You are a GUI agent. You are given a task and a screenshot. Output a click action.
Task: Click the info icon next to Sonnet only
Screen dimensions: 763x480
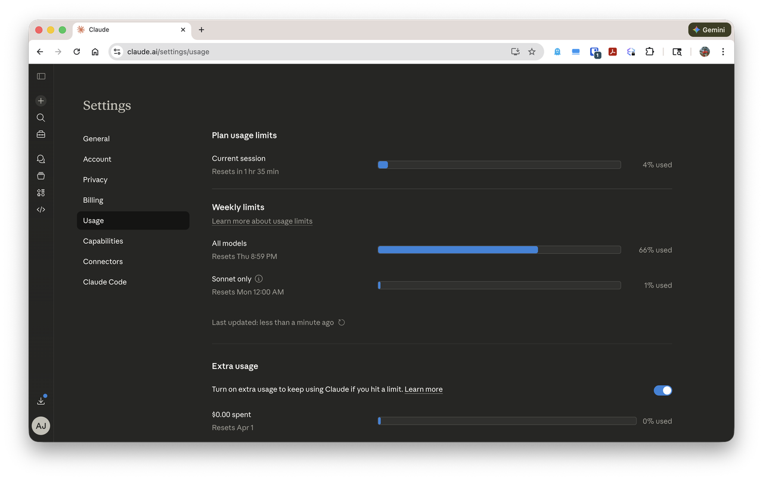coord(258,278)
